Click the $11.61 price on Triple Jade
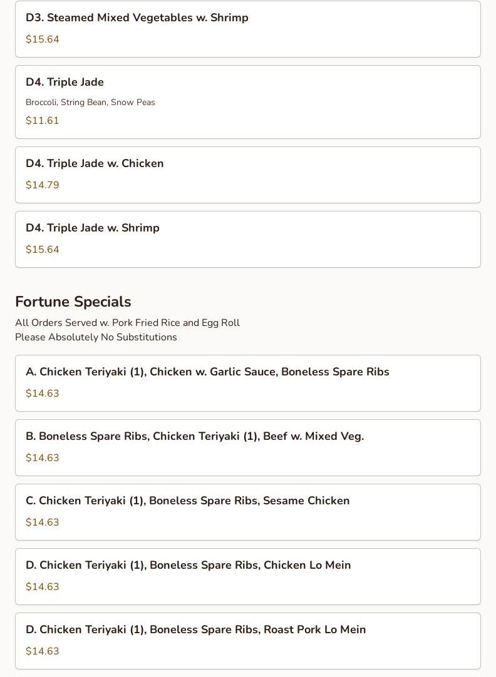The image size is (496, 677). click(43, 121)
